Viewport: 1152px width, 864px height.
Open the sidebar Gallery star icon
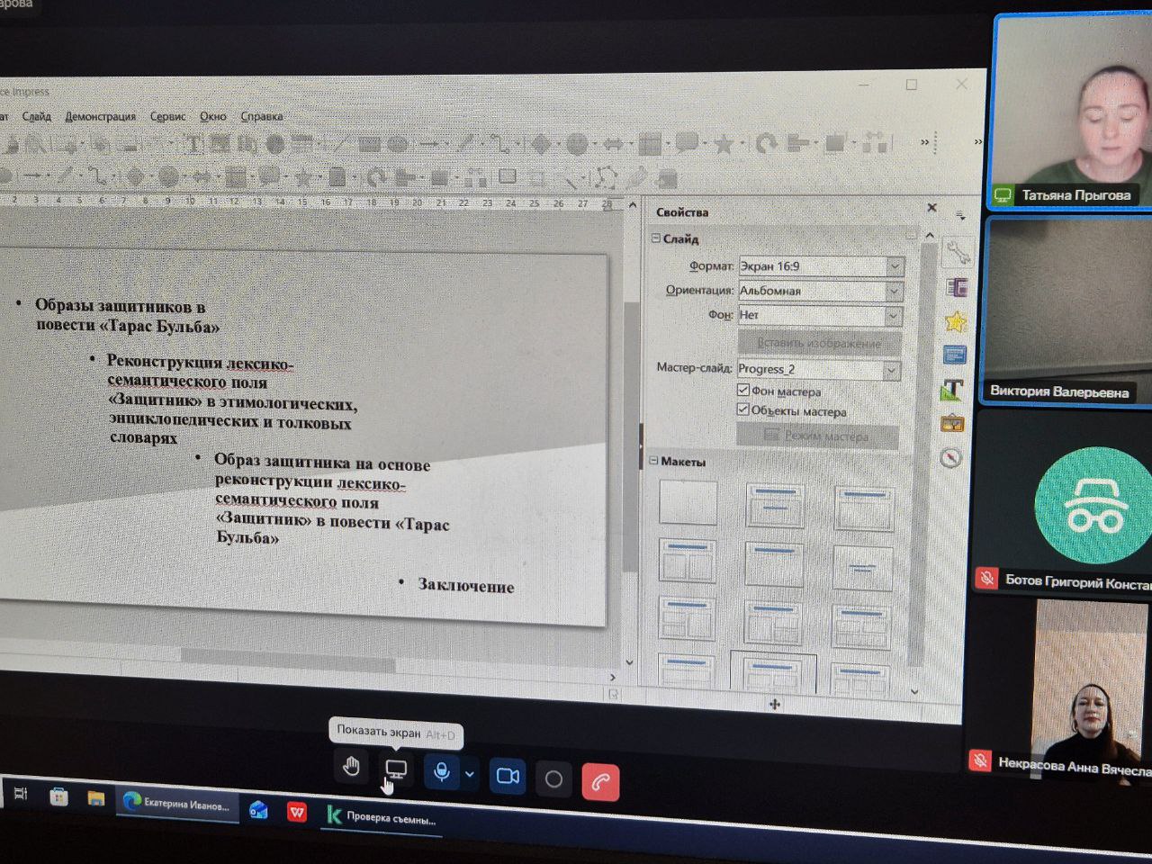955,321
